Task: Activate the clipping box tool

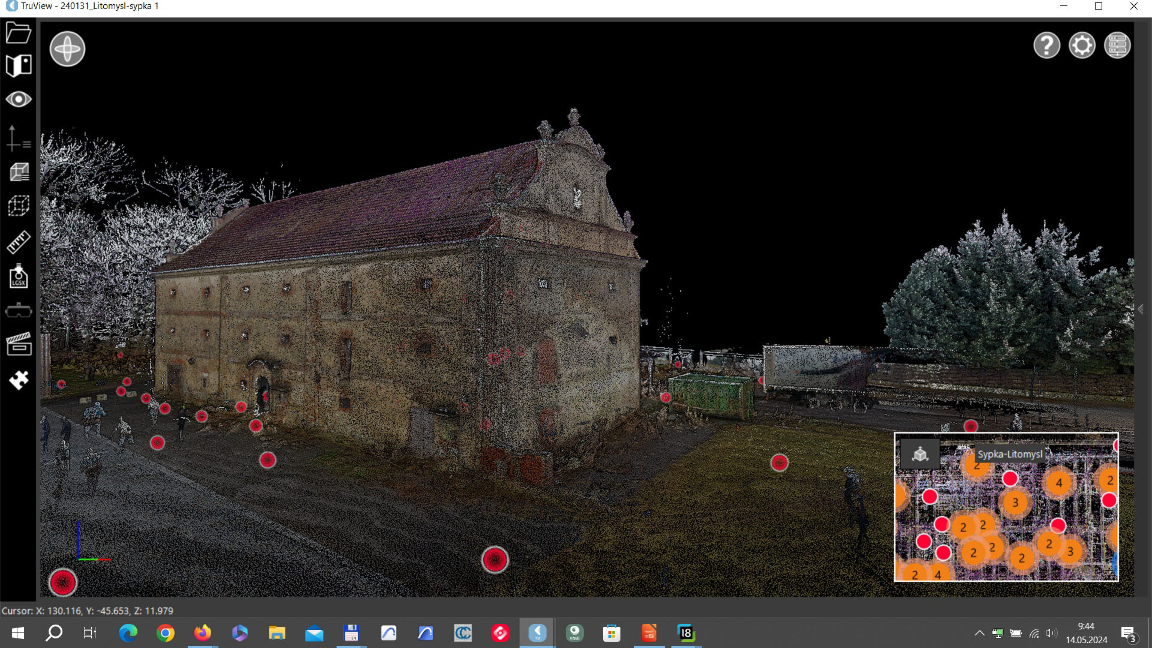Action: click(19, 206)
